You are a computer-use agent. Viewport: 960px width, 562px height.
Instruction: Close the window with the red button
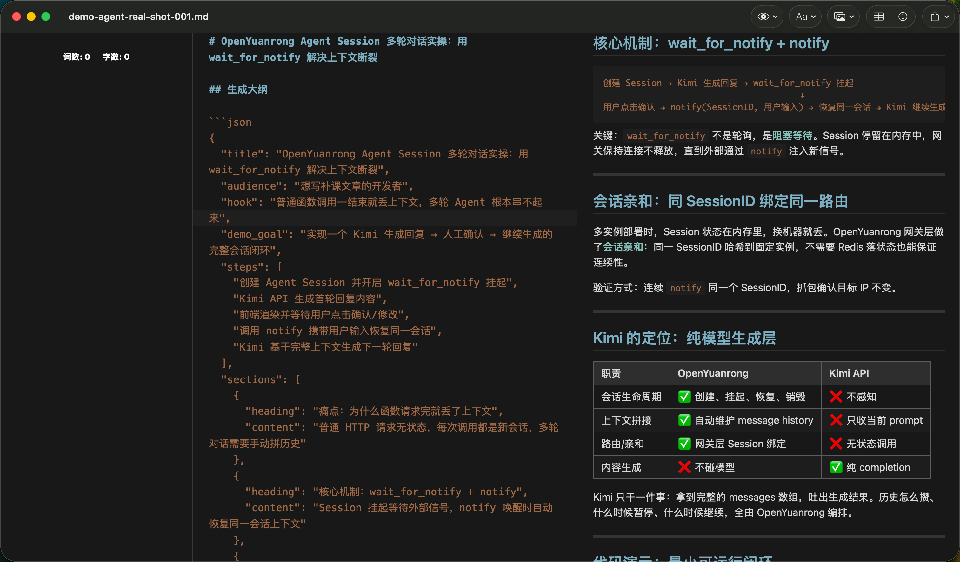click(x=17, y=17)
